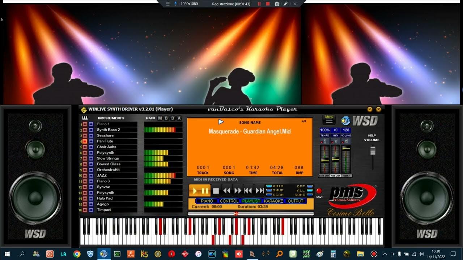Click the gain D button
This screenshot has width=463, height=260.
(x=173, y=118)
